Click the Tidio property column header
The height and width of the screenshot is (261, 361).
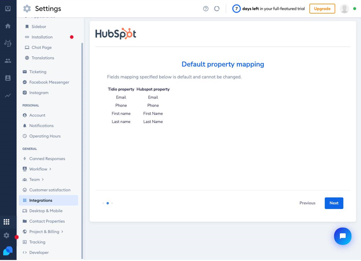pos(121,89)
